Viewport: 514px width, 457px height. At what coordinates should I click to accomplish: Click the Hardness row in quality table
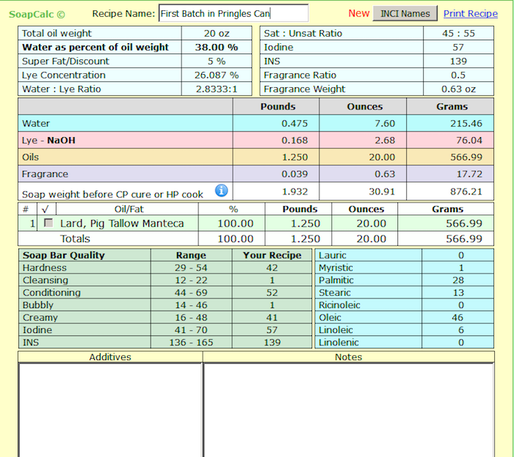coord(44,268)
